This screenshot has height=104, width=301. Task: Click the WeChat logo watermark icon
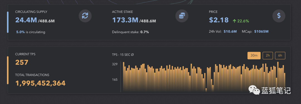tap(254, 90)
